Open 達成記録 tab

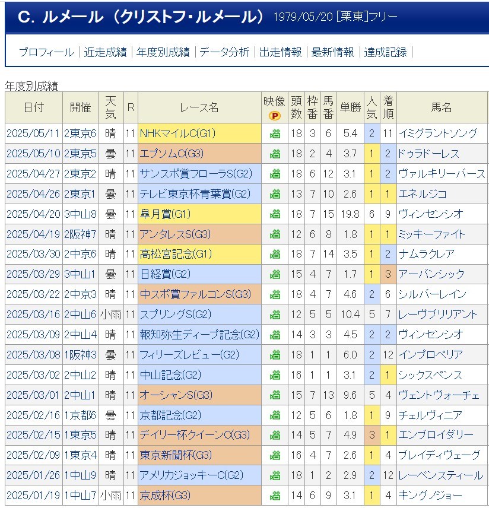tap(385, 52)
